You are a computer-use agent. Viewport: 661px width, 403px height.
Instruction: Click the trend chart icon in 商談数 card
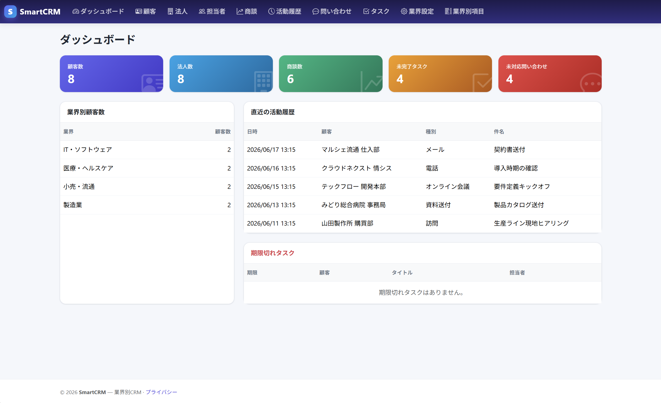point(371,82)
